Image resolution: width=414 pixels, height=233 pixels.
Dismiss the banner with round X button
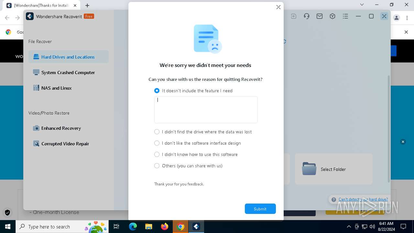pyautogui.click(x=403, y=142)
